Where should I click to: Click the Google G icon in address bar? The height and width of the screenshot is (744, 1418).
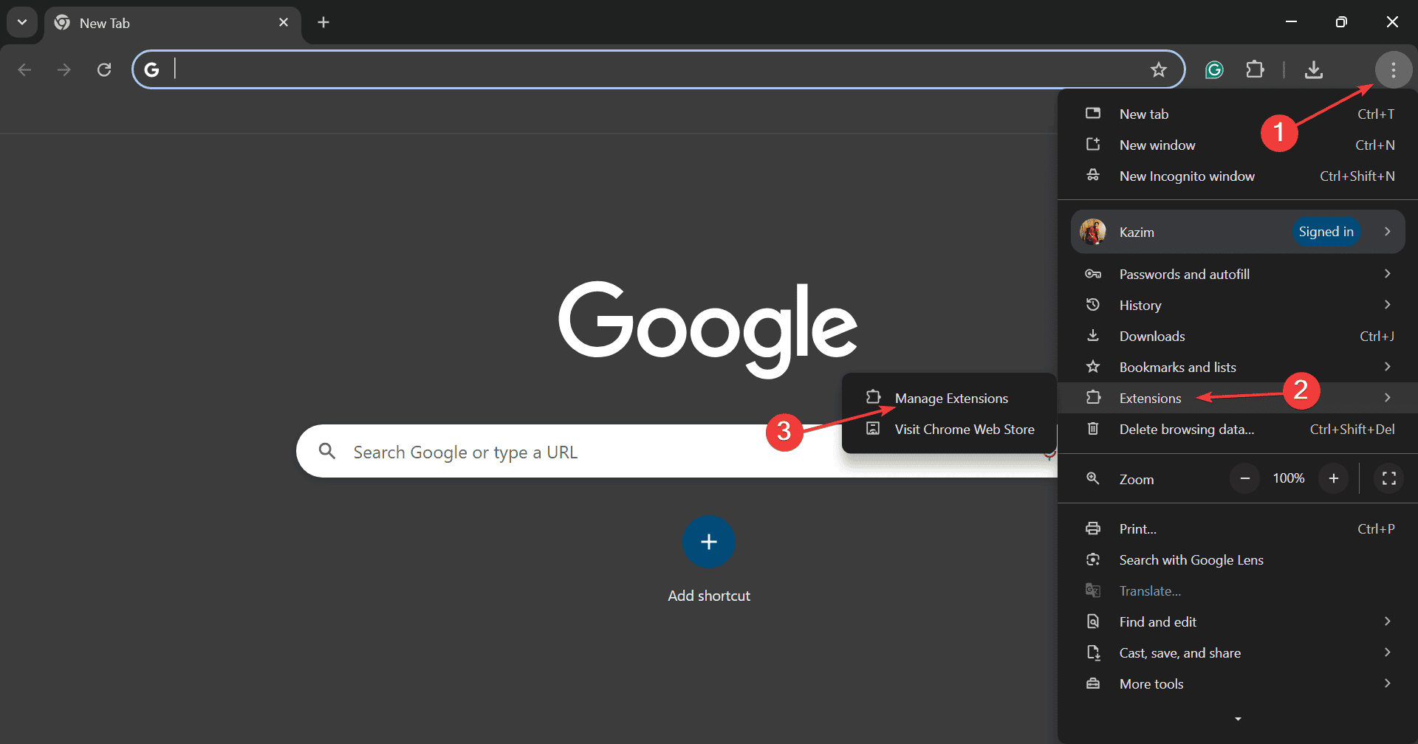[x=151, y=69]
